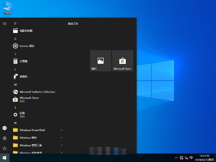Open the Microsoft Store tile

coord(122,61)
